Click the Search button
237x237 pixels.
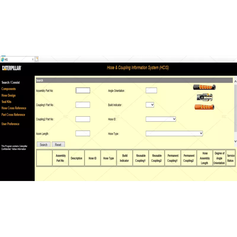click(43, 144)
